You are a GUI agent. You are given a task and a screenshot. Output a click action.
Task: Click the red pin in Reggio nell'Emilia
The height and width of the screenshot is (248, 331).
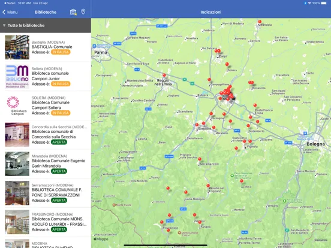tap(164, 75)
